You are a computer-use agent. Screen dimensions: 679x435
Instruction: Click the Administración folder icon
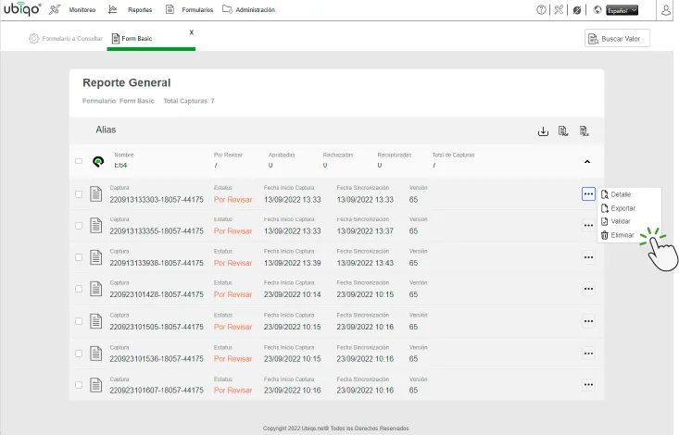pyautogui.click(x=227, y=9)
